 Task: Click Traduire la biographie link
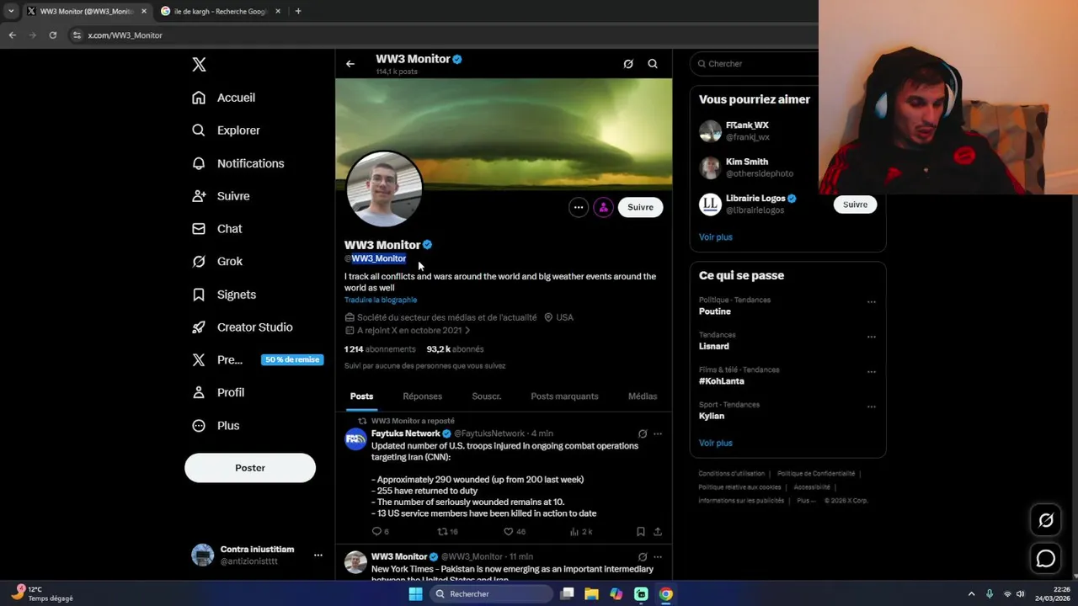(x=381, y=300)
